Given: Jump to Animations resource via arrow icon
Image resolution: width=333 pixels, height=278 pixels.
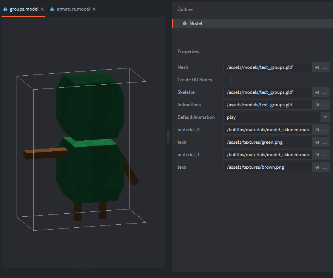Looking at the screenshot, I should click(x=317, y=105).
